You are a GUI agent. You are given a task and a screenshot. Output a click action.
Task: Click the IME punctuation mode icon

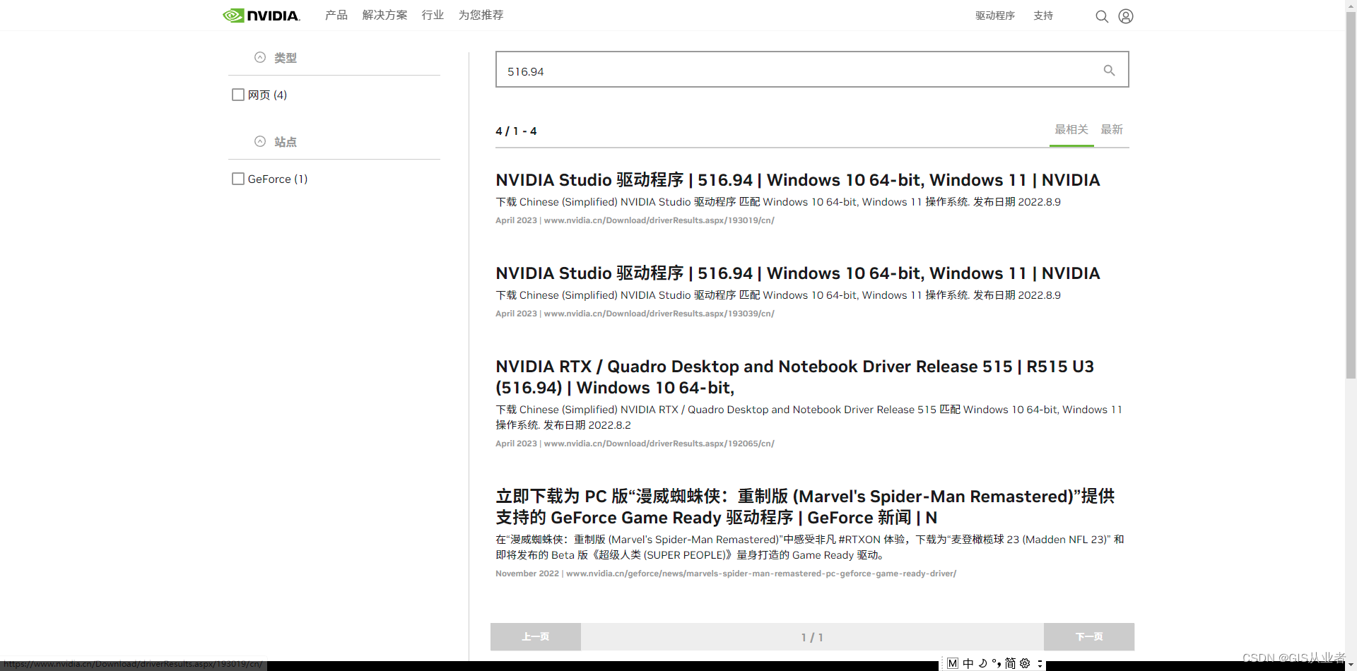point(997,663)
